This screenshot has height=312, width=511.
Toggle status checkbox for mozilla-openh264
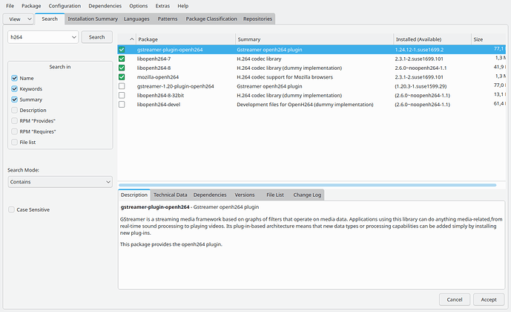[x=122, y=77]
